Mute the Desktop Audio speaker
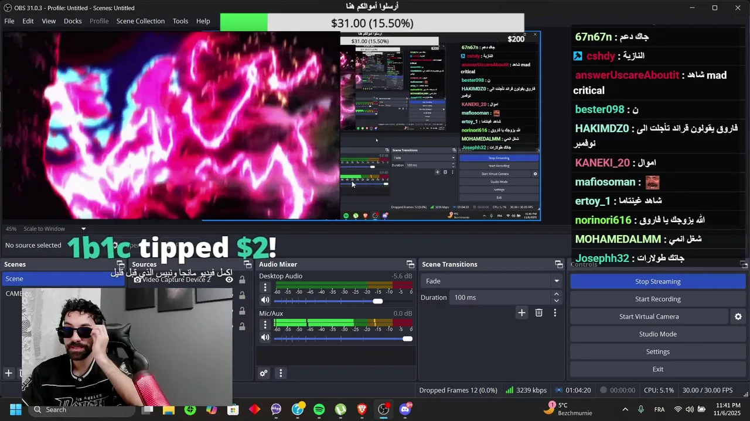The image size is (750, 421). (265, 300)
